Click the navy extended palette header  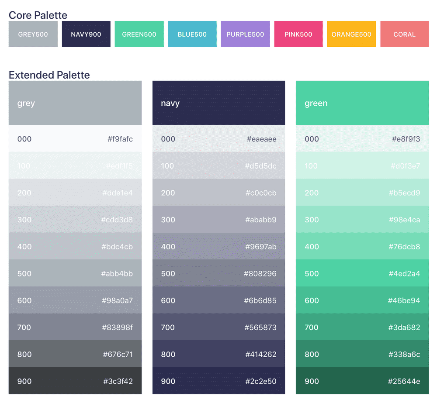pyautogui.click(x=218, y=103)
